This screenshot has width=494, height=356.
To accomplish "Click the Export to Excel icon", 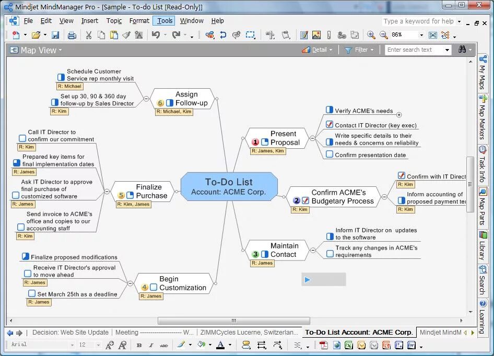I will [x=349, y=345].
